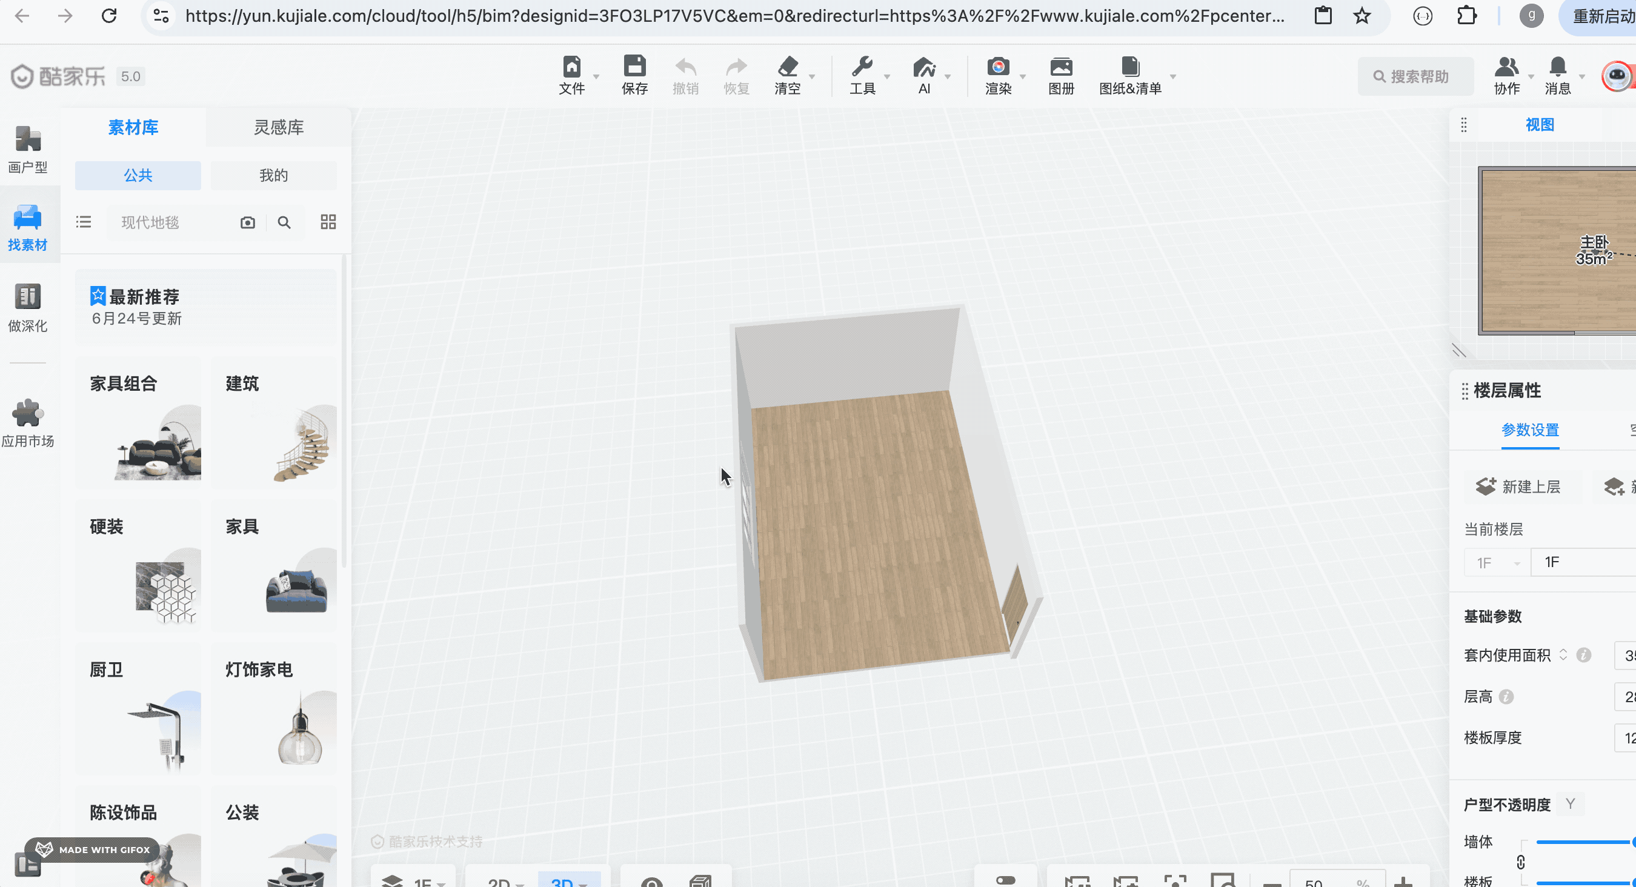Image resolution: width=1636 pixels, height=887 pixels.
Task: Open the 硬装 category
Action: coord(138,565)
